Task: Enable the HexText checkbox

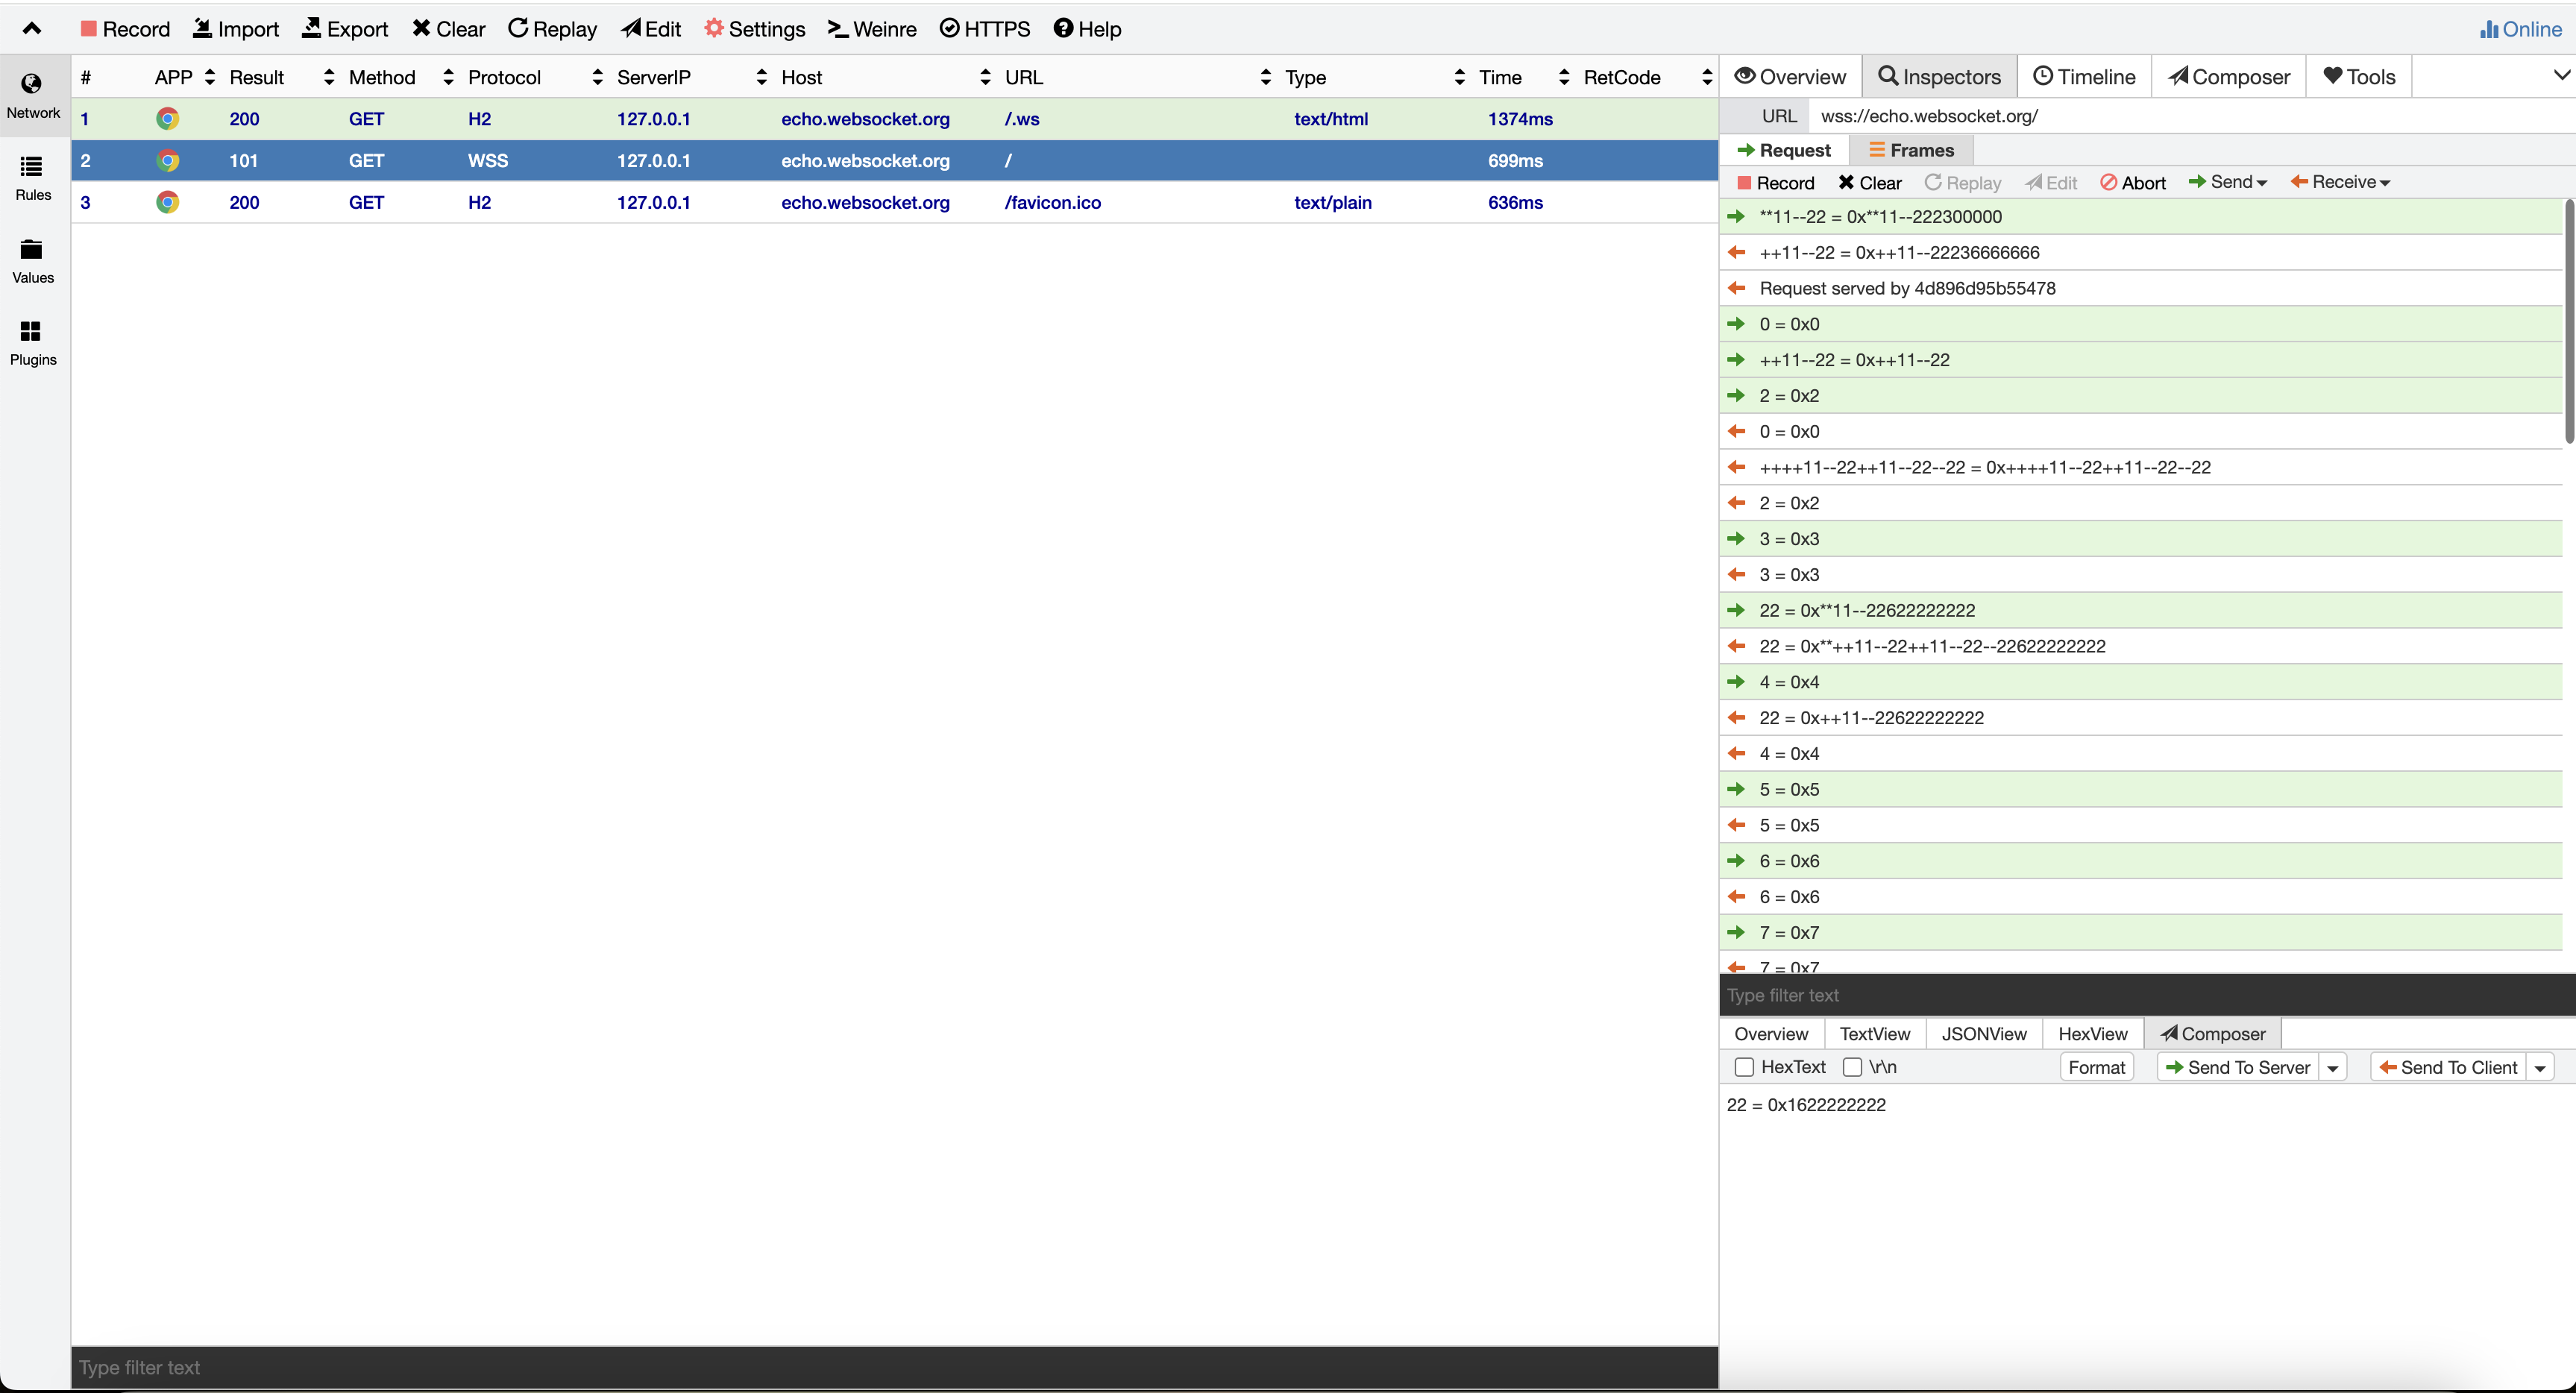Action: 1744,1067
